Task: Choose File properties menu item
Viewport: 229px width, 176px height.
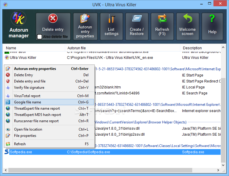Action: [x=50, y=135]
